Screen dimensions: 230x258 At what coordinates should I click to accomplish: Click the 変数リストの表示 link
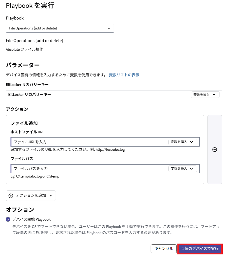[124, 75]
